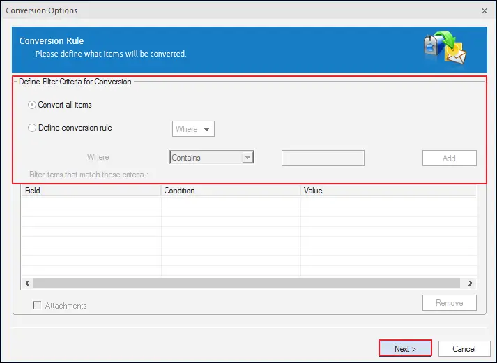
Task: Expand the Contains condition combo box
Action: pos(212,157)
